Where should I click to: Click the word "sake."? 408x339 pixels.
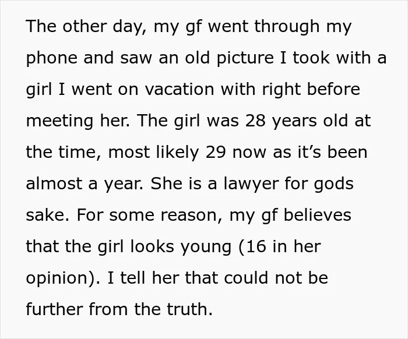[x=48, y=215]
